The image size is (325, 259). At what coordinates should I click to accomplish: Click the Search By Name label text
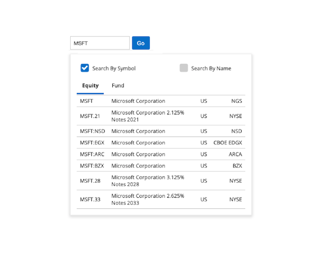pyautogui.click(x=211, y=69)
